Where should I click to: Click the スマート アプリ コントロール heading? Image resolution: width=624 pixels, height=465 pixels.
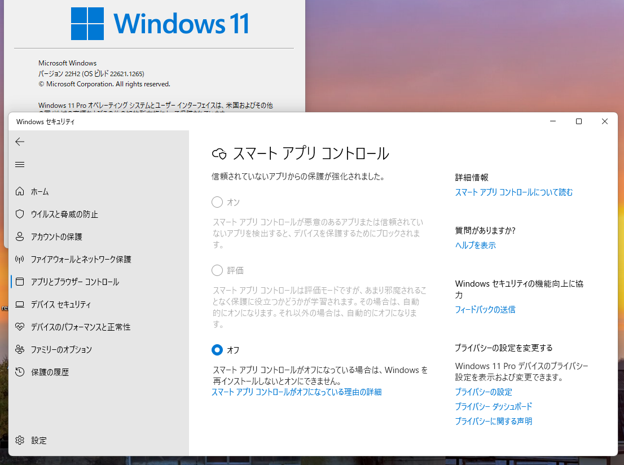pyautogui.click(x=311, y=153)
